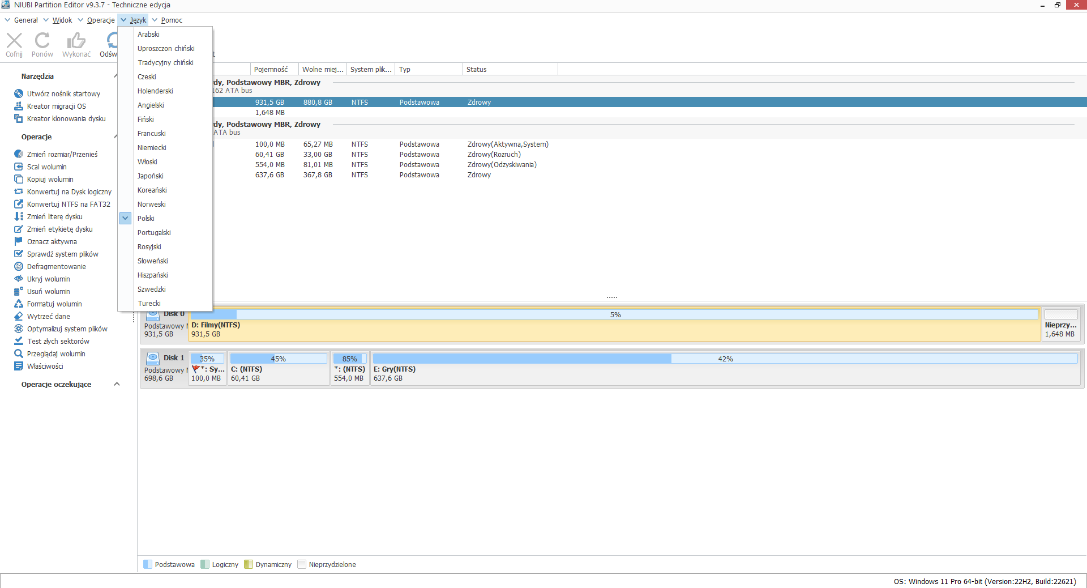Collapse the Operacje oczekujące section

[x=117, y=384]
